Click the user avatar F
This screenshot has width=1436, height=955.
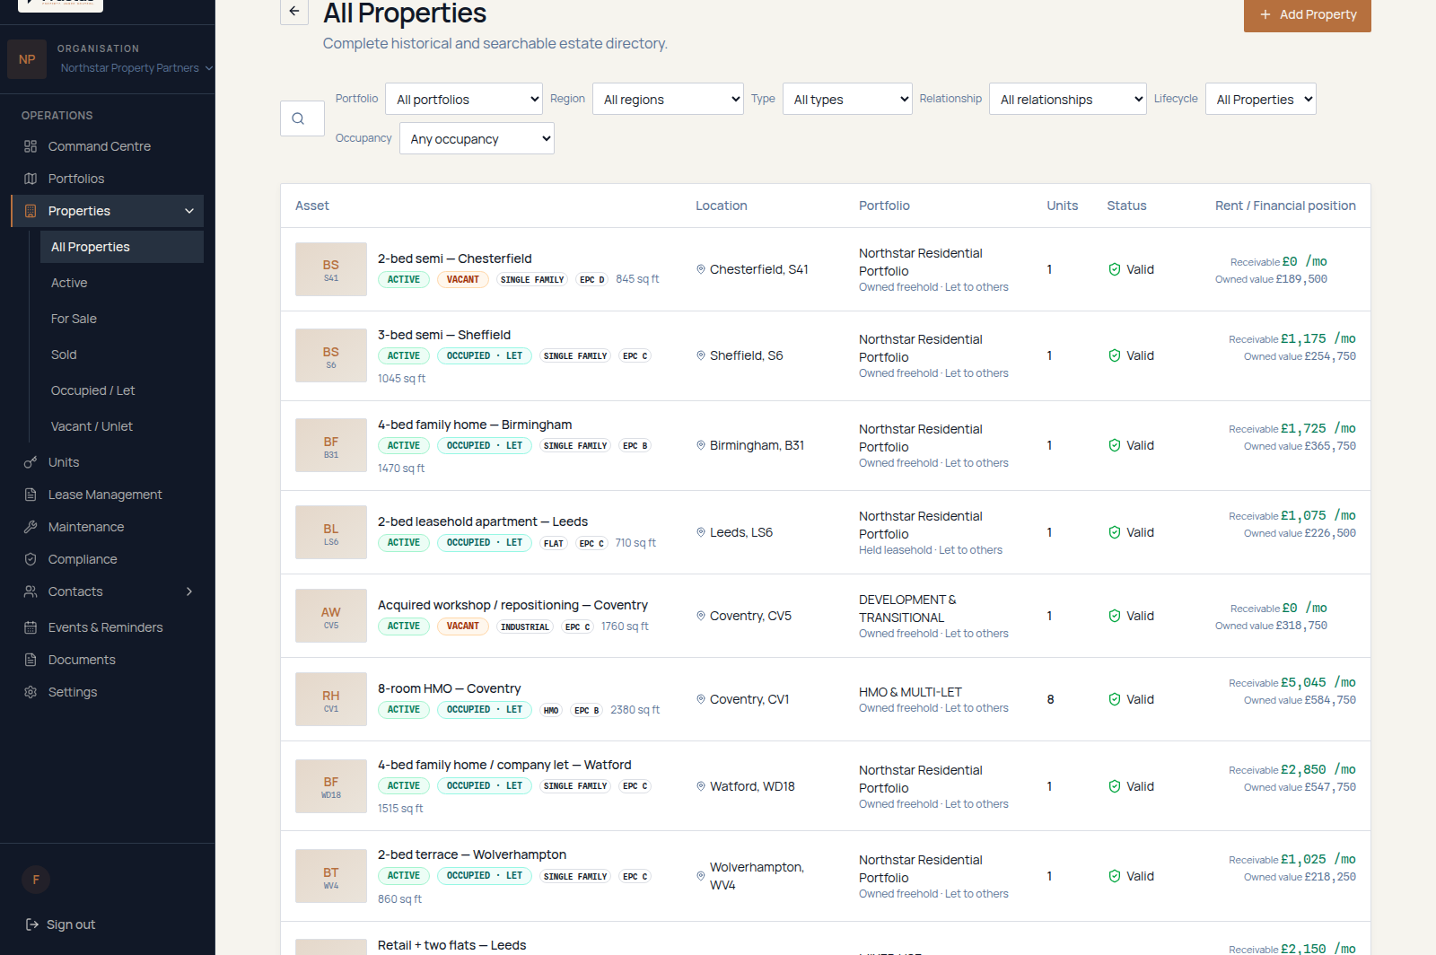tap(36, 880)
